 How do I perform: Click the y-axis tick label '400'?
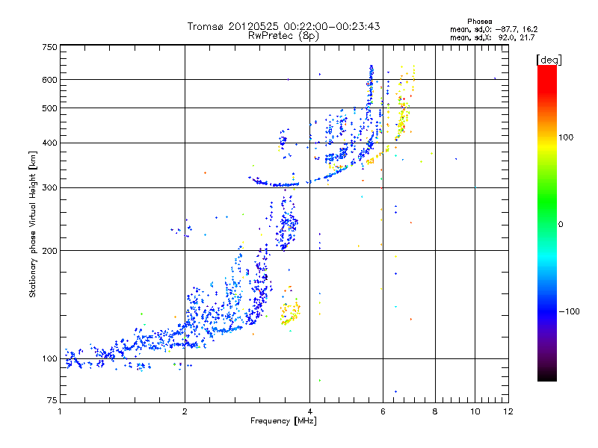click(x=49, y=143)
